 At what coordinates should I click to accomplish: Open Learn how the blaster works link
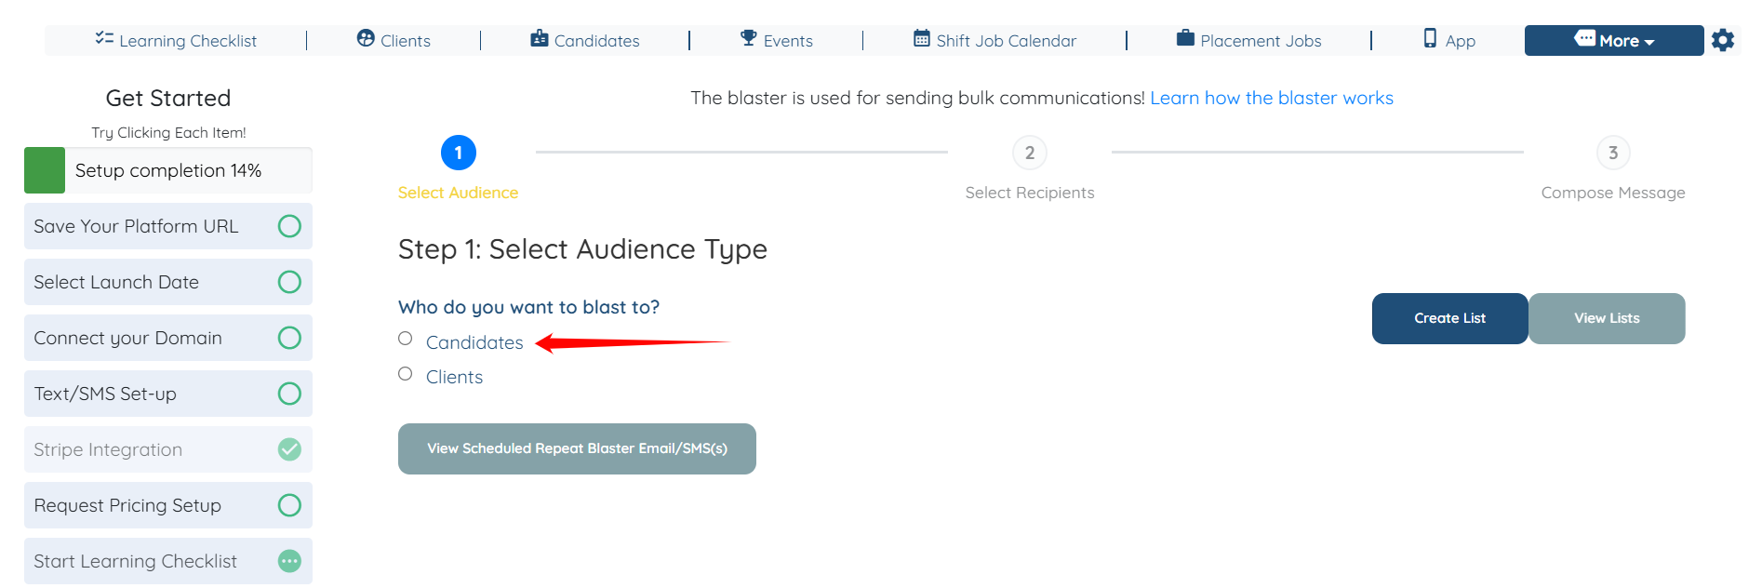1271,98
